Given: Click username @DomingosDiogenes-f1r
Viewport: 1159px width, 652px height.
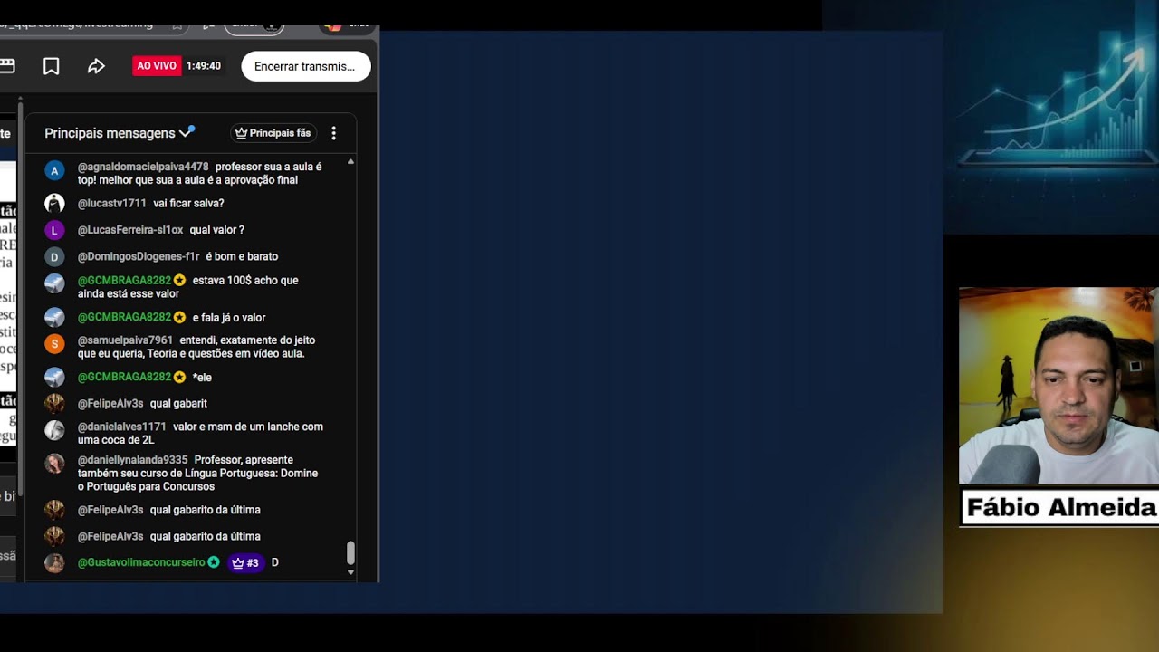Looking at the screenshot, I should [x=139, y=256].
